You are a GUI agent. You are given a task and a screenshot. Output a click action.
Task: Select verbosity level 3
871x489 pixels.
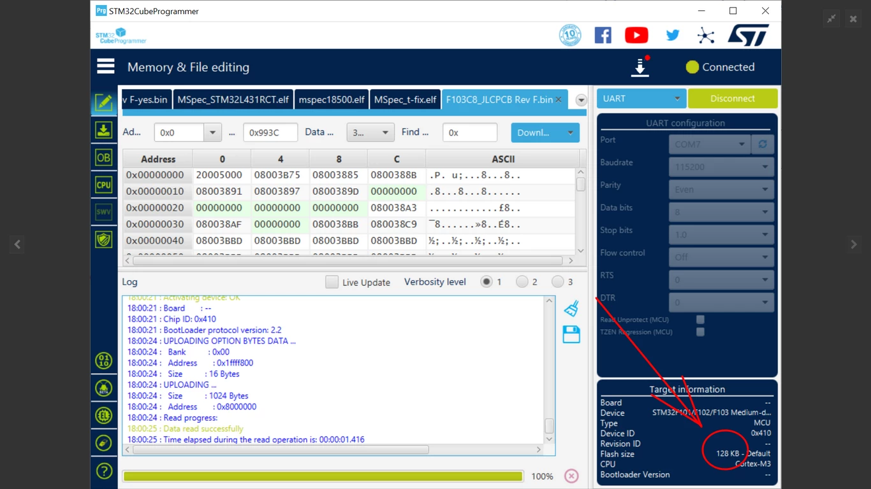coord(558,281)
